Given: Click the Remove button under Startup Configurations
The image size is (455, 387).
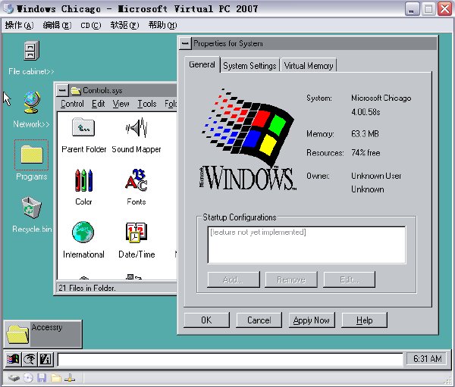Looking at the screenshot, I should point(291,279).
